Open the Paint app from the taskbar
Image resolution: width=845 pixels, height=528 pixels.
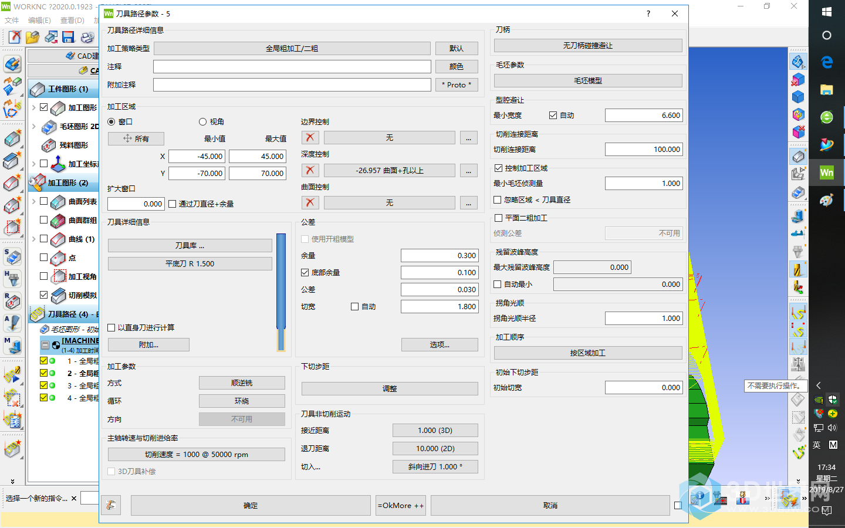point(827,200)
